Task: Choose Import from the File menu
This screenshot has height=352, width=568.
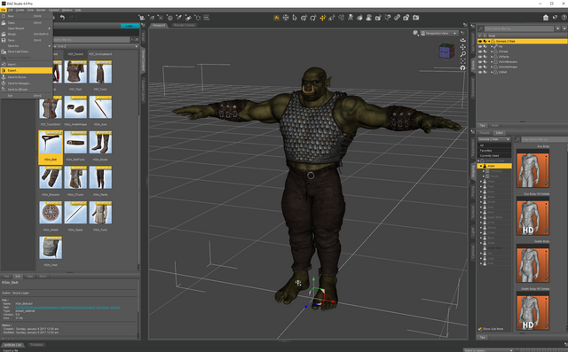Action: 26,65
